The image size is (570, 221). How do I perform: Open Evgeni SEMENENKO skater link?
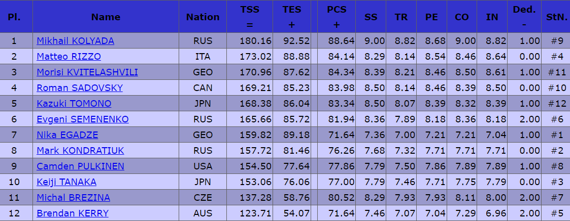(x=83, y=119)
